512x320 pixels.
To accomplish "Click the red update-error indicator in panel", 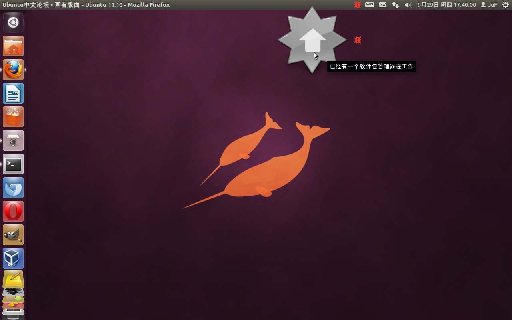I will [x=358, y=5].
